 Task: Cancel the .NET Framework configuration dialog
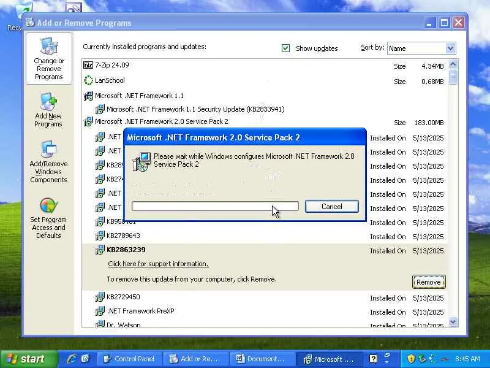(x=332, y=207)
